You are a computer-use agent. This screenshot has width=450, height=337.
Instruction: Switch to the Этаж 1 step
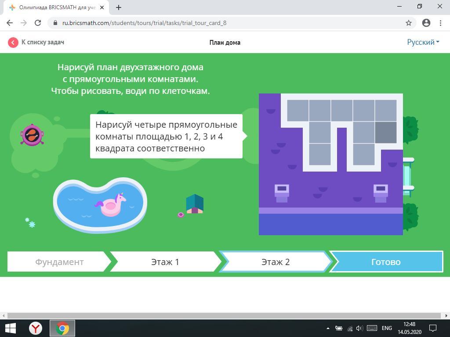tap(165, 262)
